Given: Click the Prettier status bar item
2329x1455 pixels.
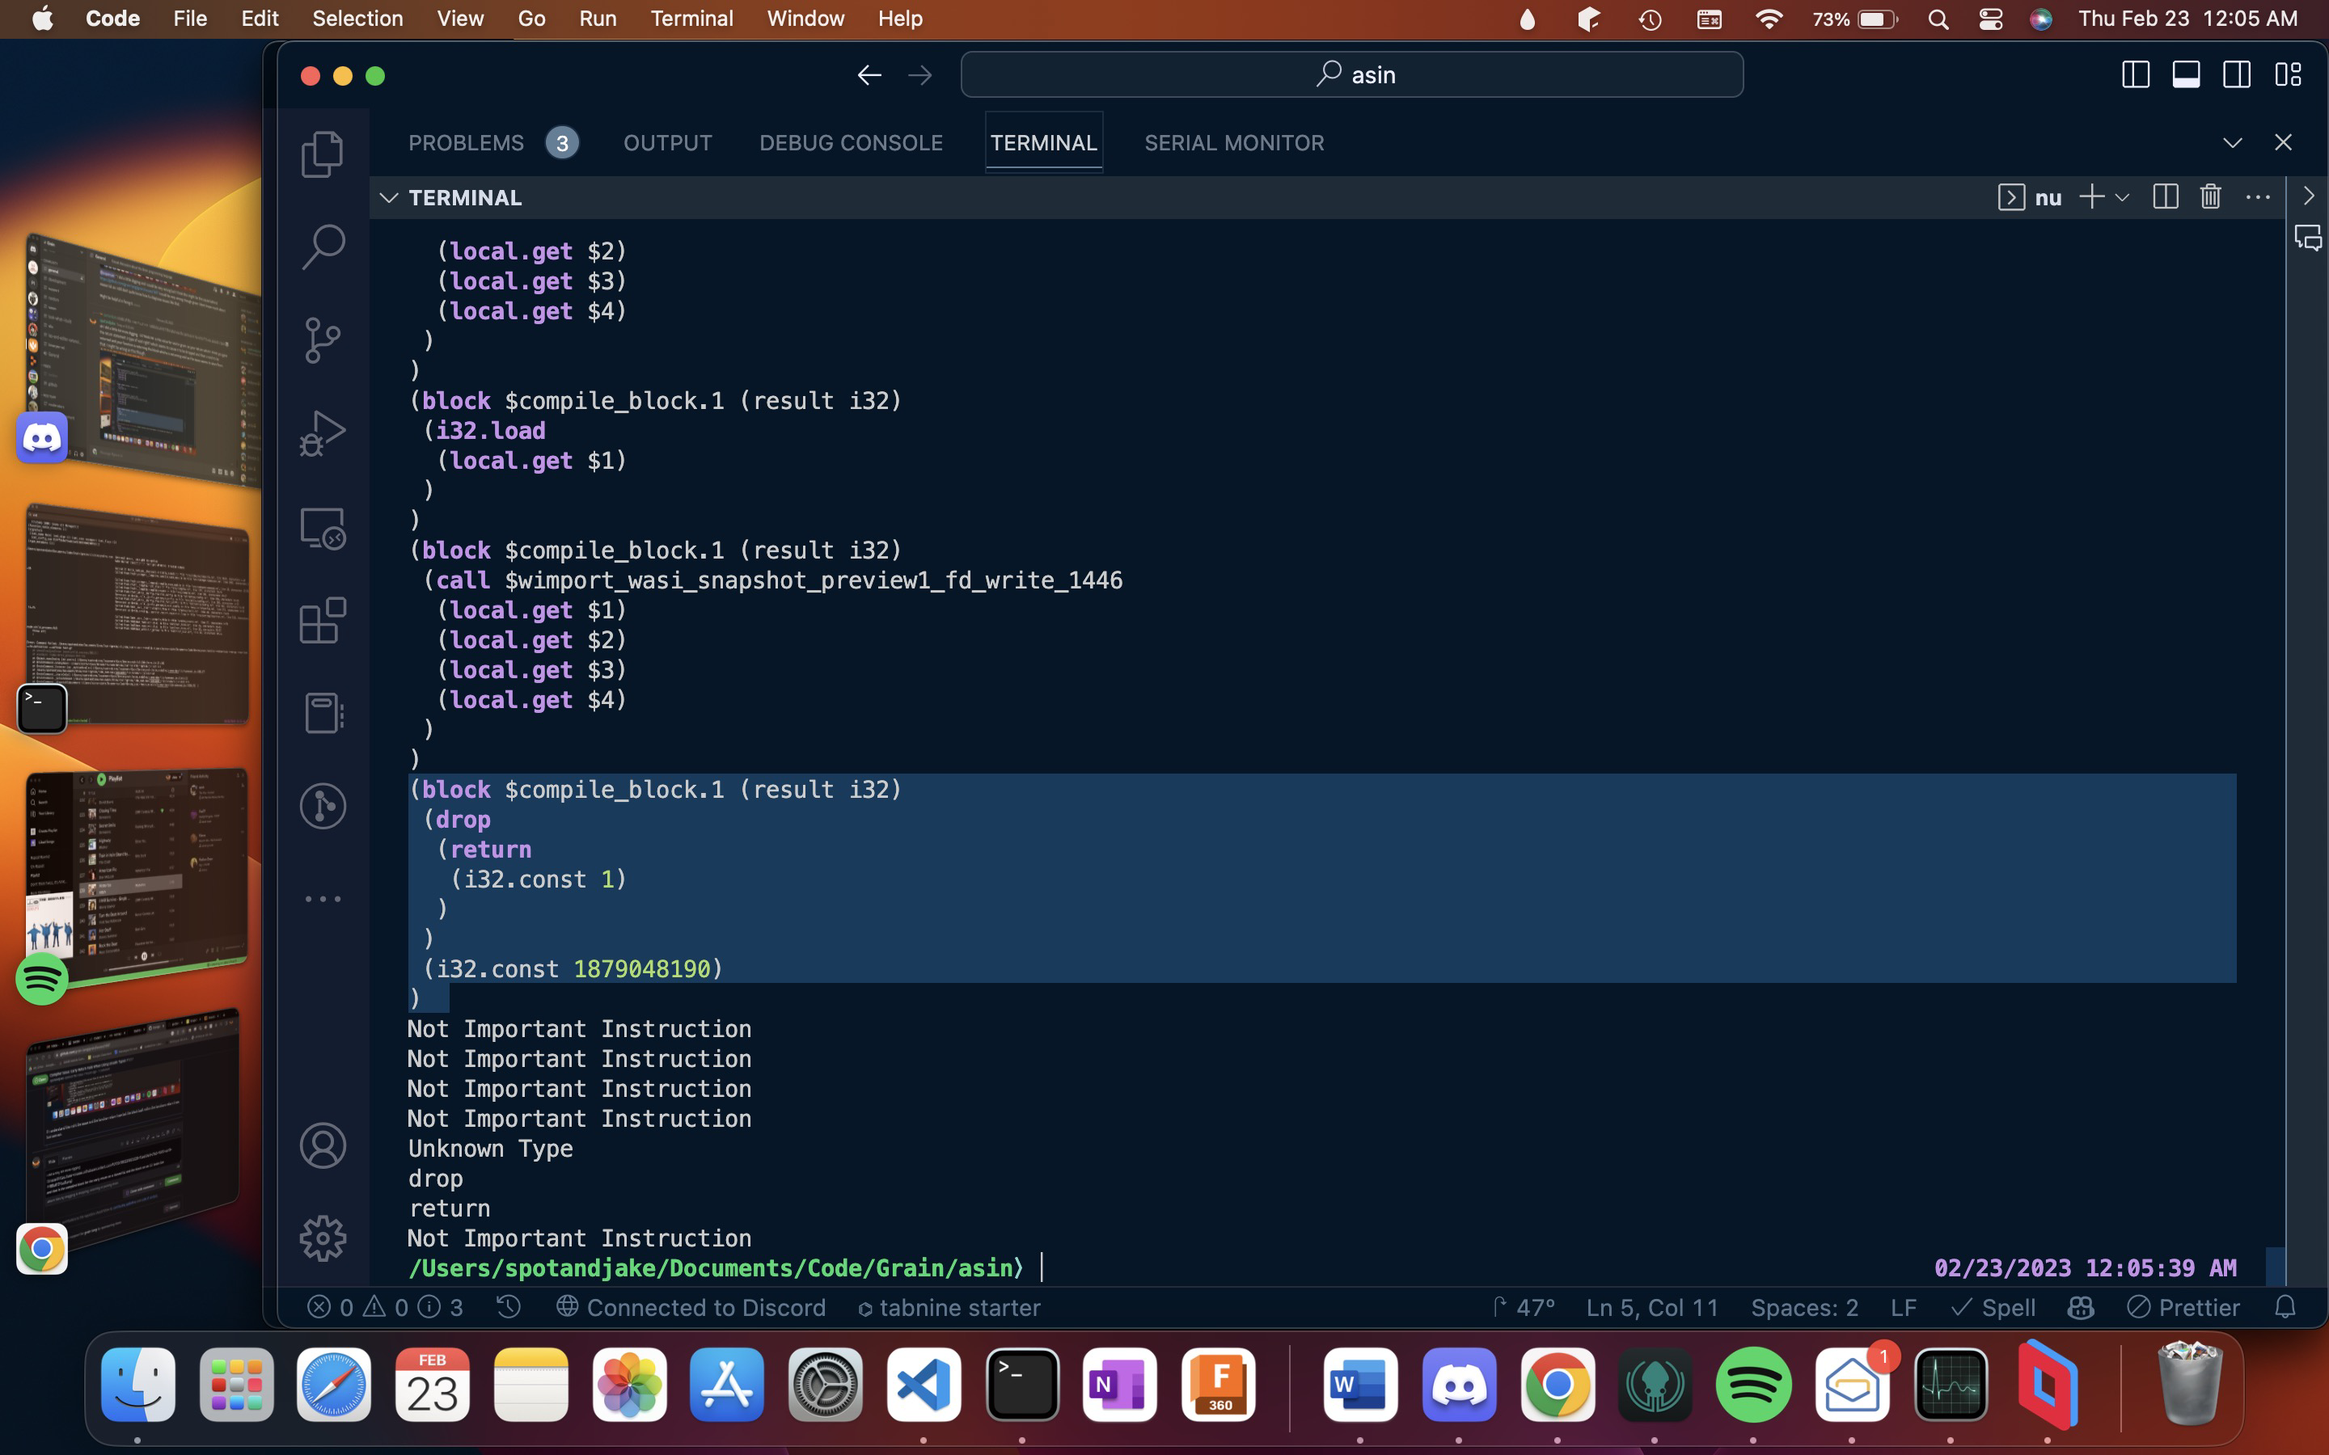Looking at the screenshot, I should [x=2183, y=1307].
